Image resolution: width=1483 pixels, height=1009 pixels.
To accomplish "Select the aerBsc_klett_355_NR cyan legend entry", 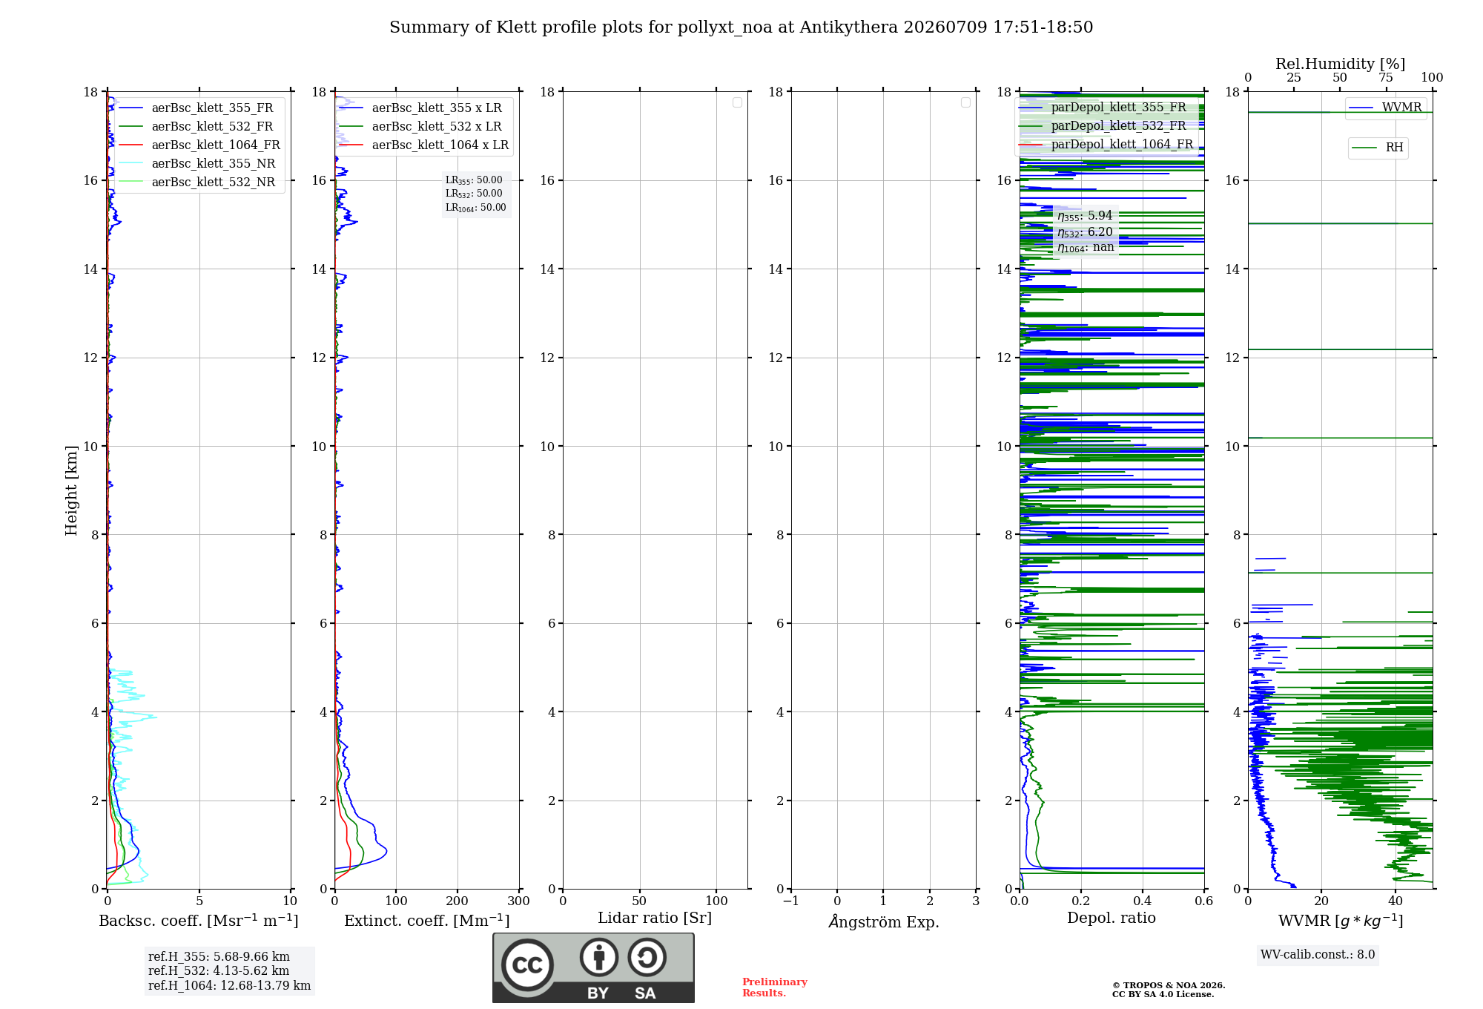I will [197, 164].
